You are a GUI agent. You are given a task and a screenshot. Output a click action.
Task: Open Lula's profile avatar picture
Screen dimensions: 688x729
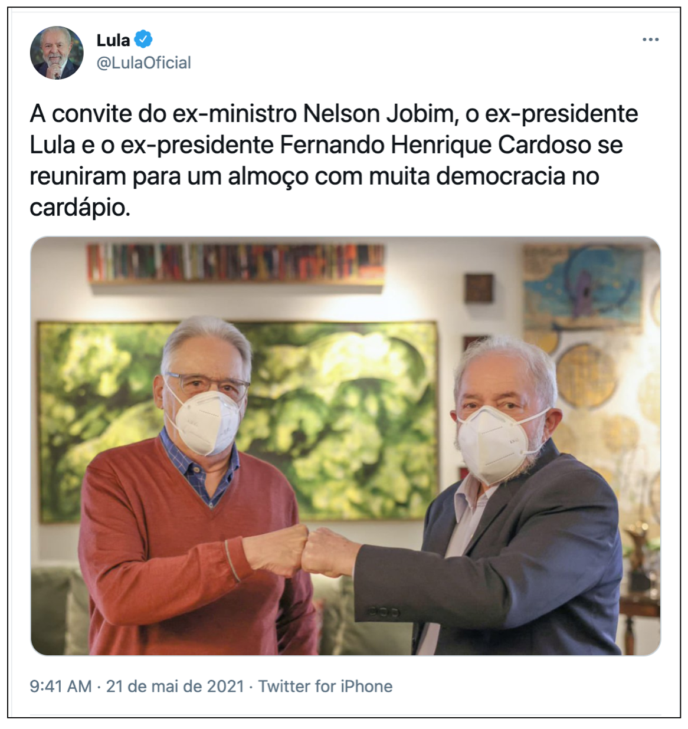pyautogui.click(x=57, y=52)
